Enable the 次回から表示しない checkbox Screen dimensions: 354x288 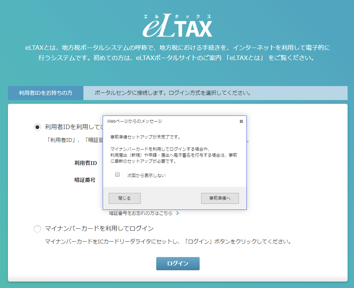(x=117, y=174)
